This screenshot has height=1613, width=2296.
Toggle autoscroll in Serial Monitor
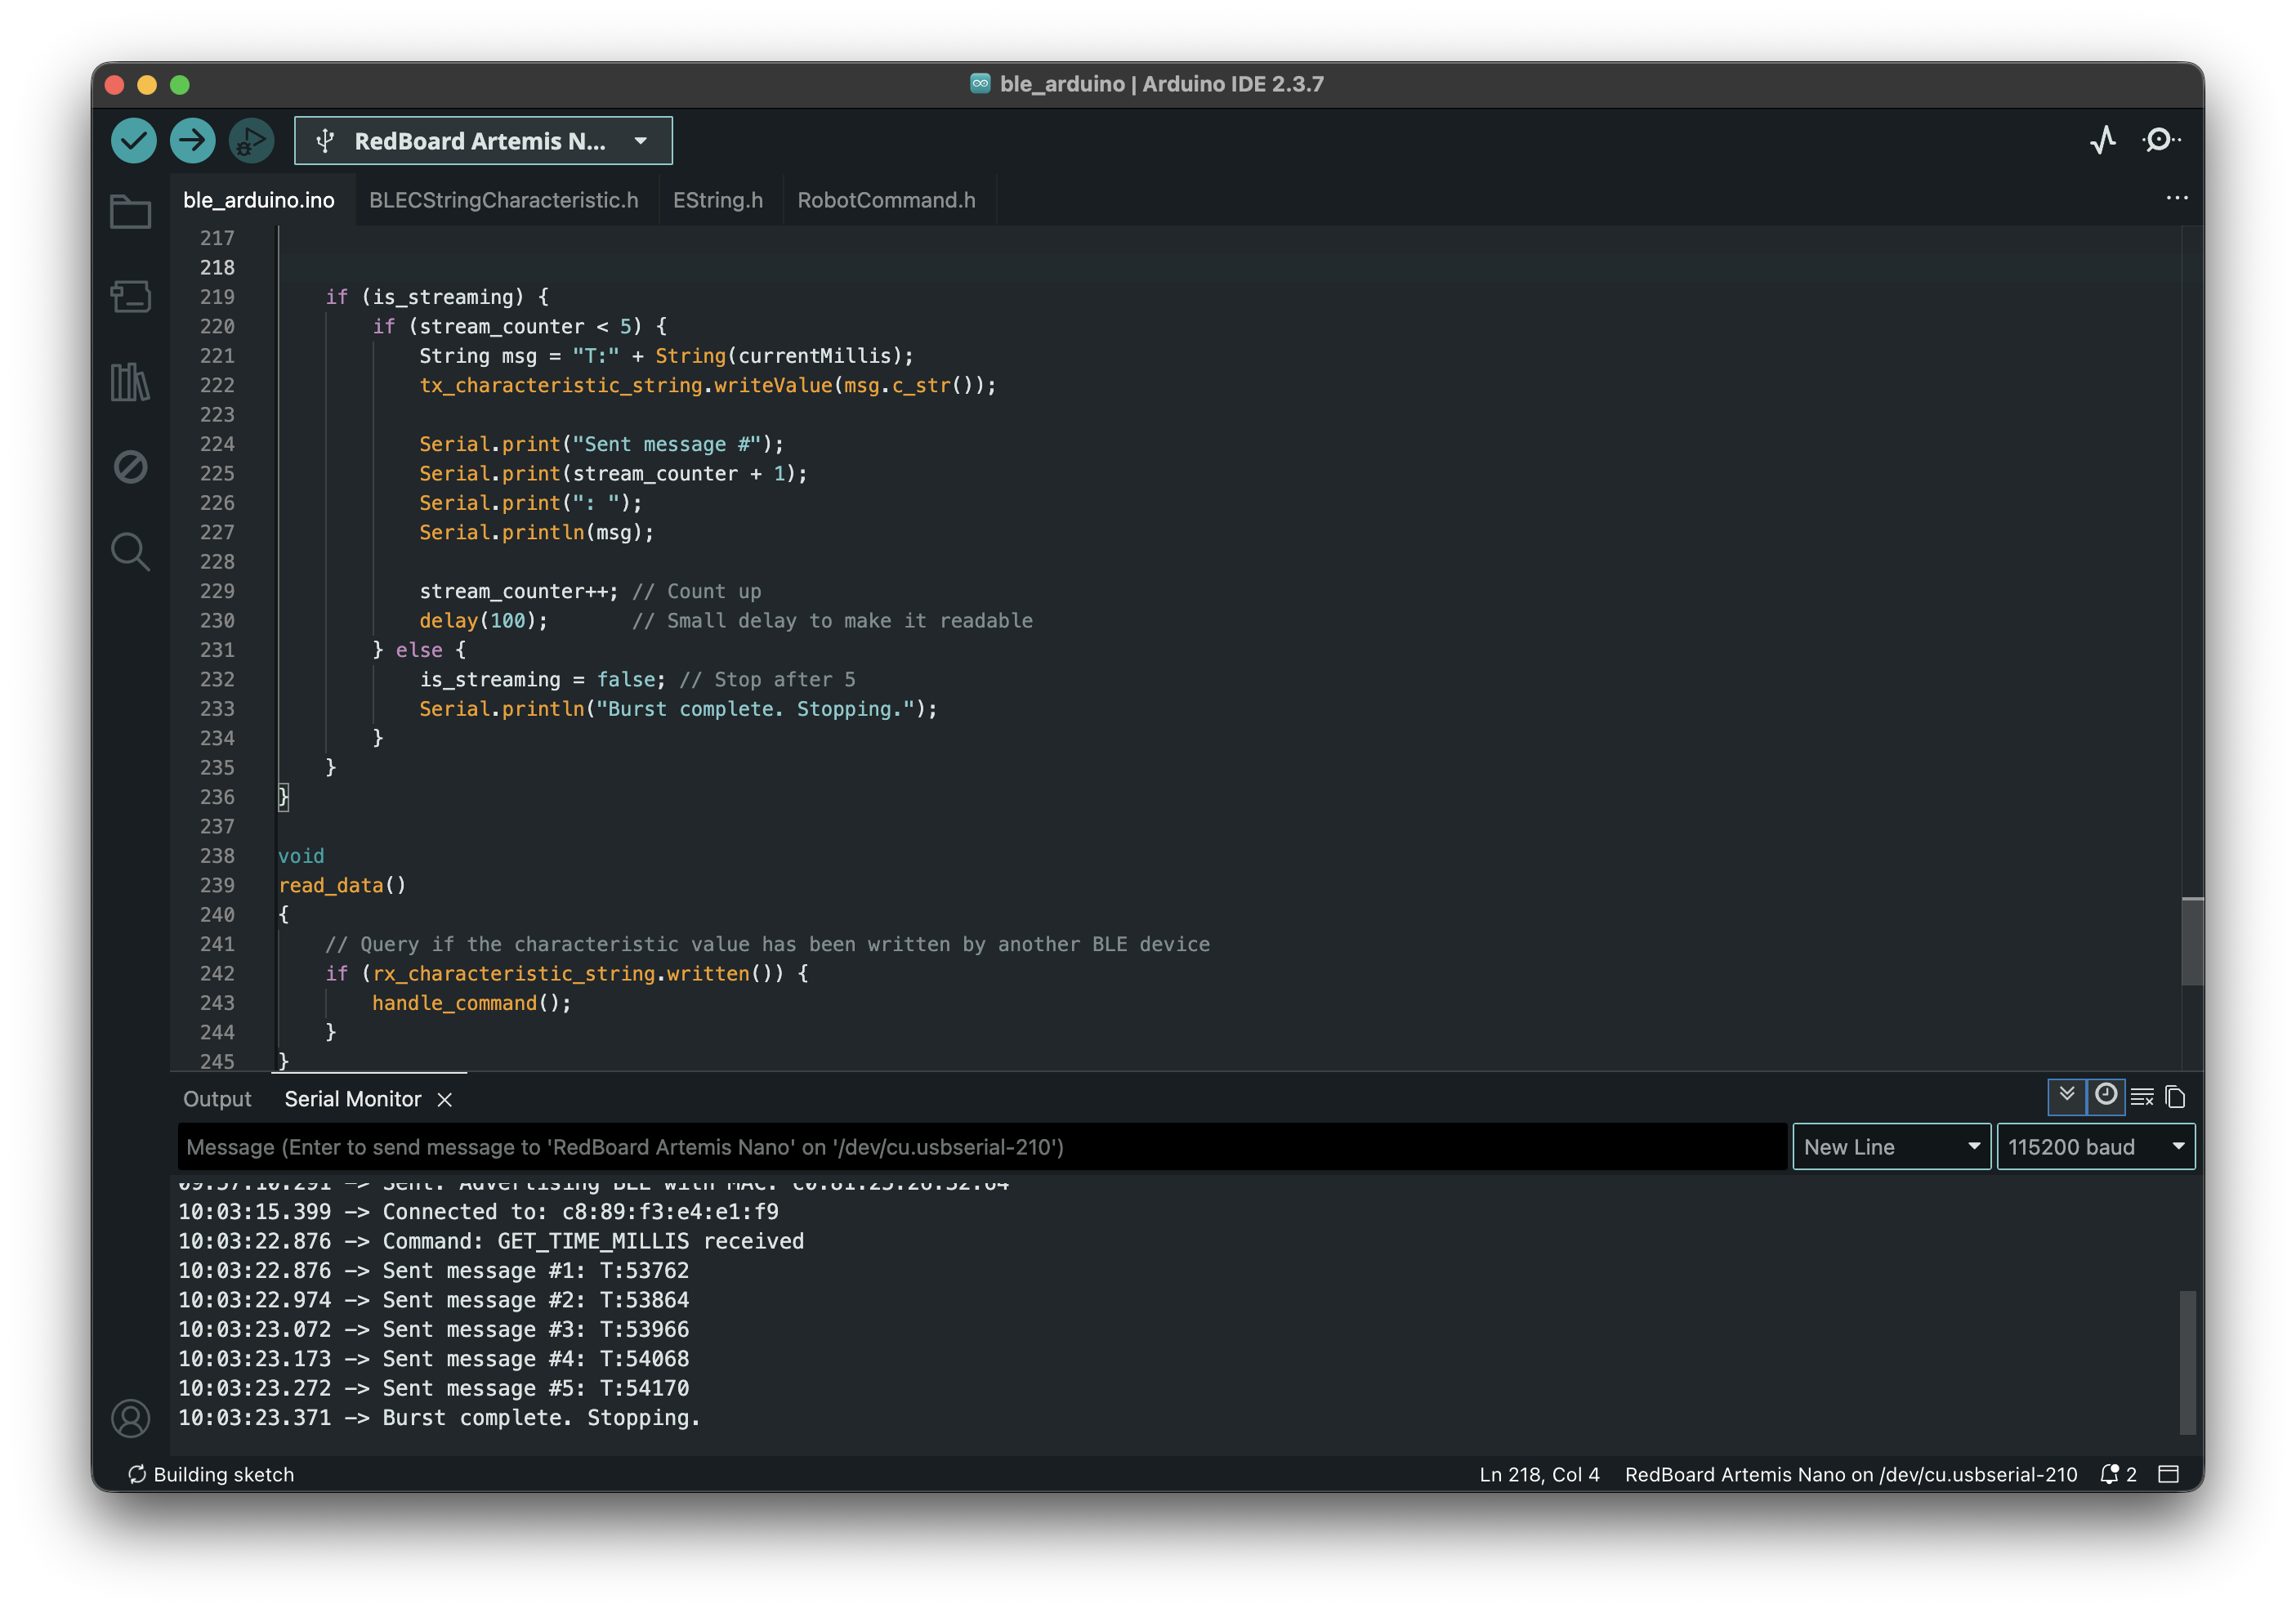2066,1096
